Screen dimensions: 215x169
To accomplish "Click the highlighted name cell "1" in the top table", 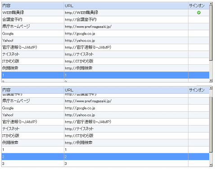I will tap(33, 75).
